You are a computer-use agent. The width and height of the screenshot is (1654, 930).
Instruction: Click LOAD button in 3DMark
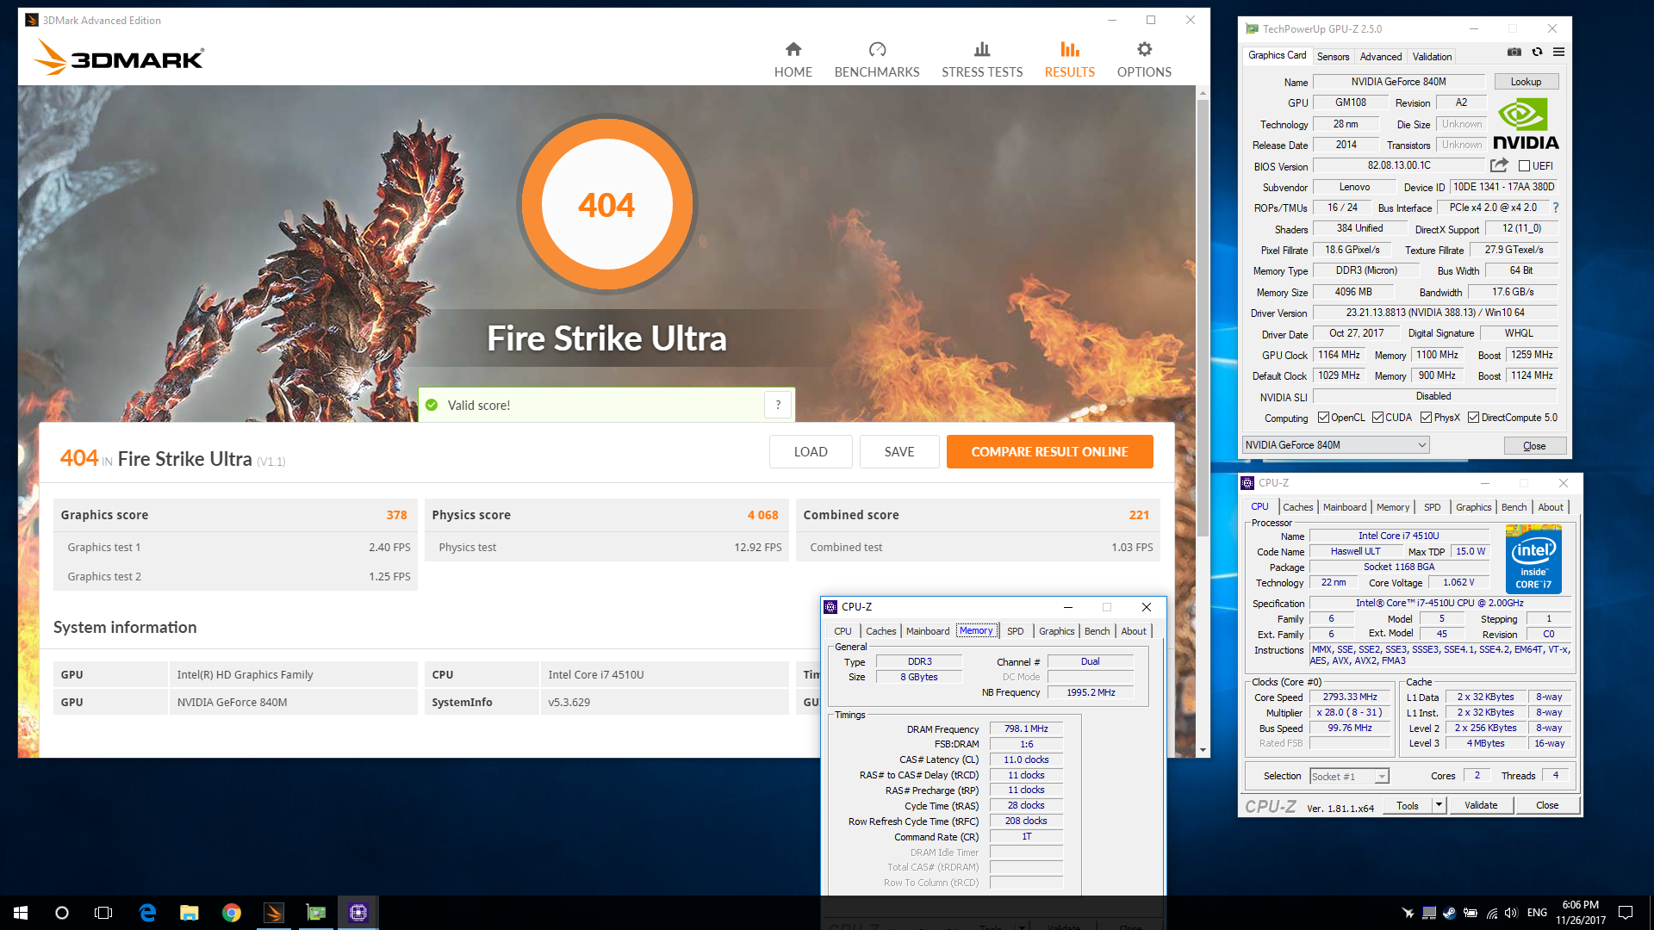point(811,451)
